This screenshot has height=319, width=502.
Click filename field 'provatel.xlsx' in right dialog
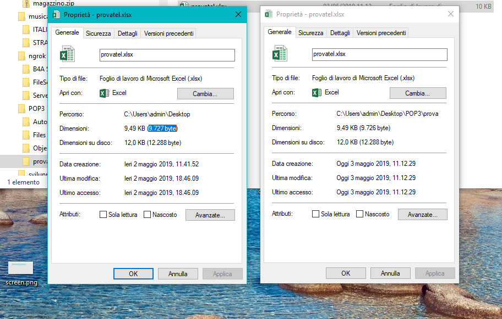click(x=380, y=54)
